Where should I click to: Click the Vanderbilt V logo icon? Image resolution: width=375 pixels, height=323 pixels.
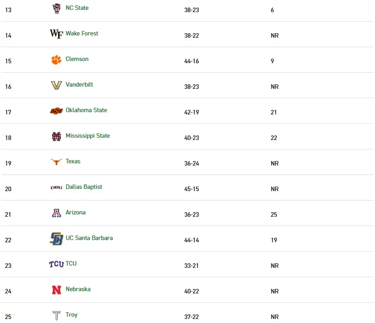coord(57,85)
